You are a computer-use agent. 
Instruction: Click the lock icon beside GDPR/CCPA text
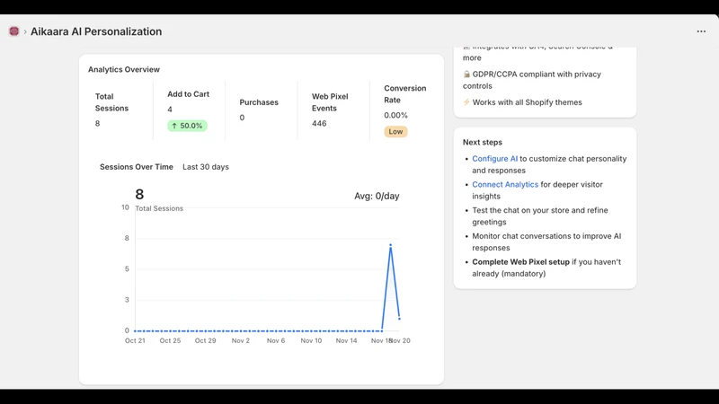[466, 74]
